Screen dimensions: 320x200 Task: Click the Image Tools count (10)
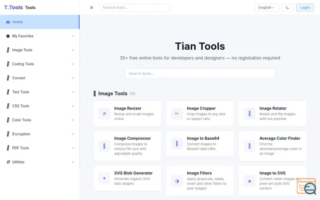tap(132, 94)
